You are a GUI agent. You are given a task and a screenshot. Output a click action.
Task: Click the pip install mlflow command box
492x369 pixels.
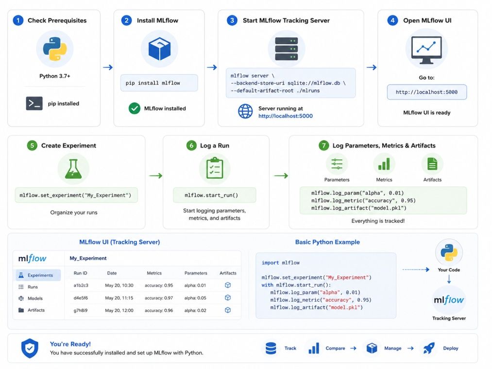(159, 83)
